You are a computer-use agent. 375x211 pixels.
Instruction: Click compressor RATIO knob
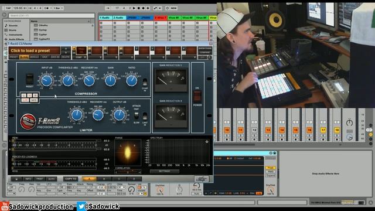coord(131,81)
